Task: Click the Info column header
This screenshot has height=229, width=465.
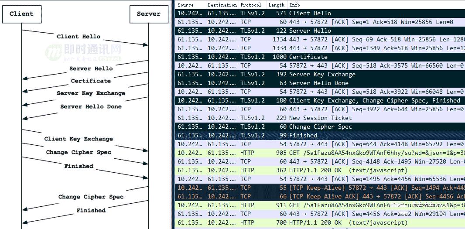Action: (376, 5)
